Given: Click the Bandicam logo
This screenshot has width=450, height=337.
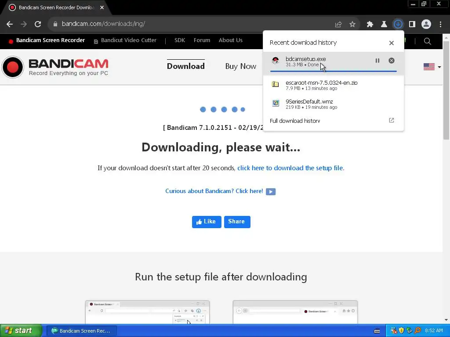Looking at the screenshot, I should pos(55,67).
